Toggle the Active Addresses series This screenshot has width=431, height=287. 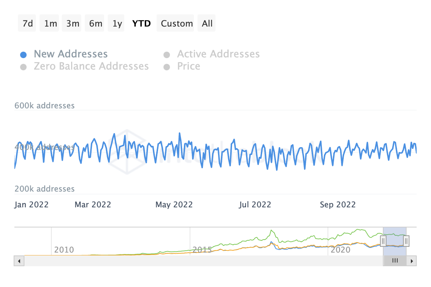(x=211, y=54)
